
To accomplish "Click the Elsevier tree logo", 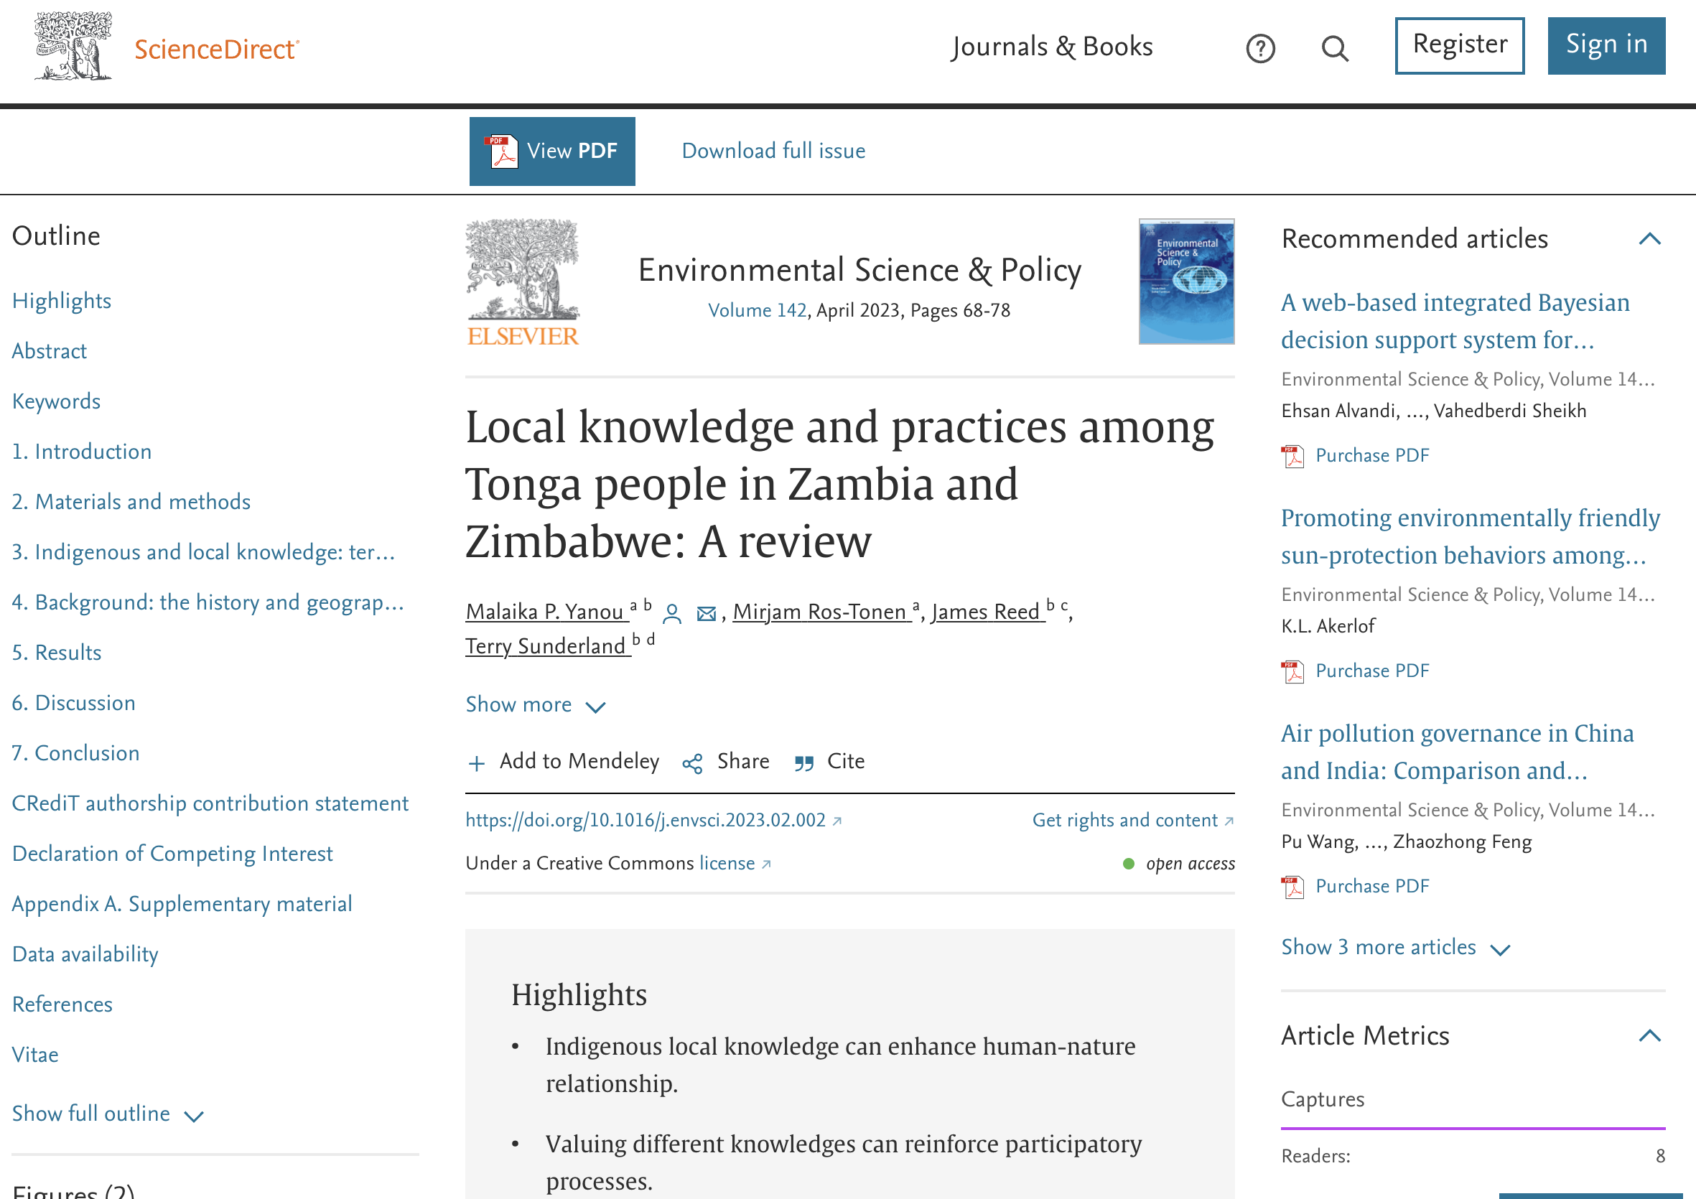I will [x=522, y=282].
